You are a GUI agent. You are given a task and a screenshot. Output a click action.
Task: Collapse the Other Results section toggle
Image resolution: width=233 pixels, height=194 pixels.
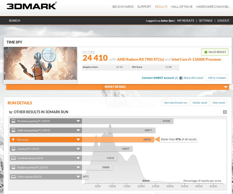(x=225, y=112)
